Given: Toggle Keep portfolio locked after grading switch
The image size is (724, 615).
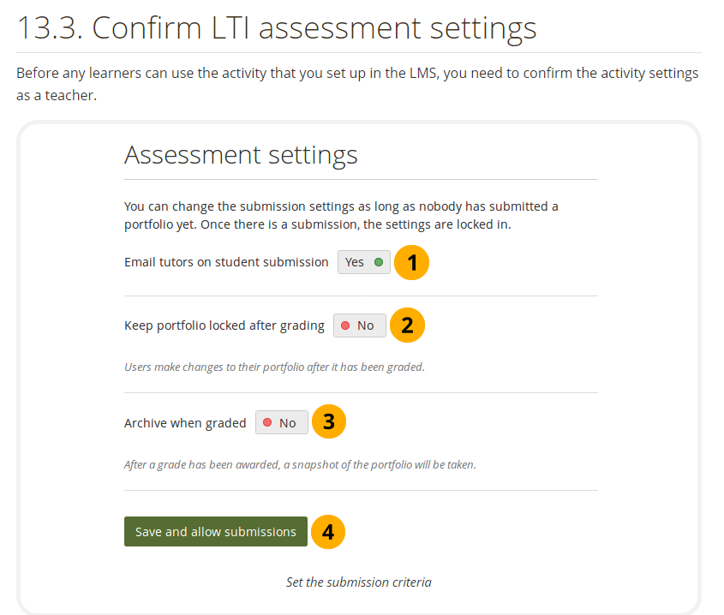Looking at the screenshot, I should click(360, 325).
